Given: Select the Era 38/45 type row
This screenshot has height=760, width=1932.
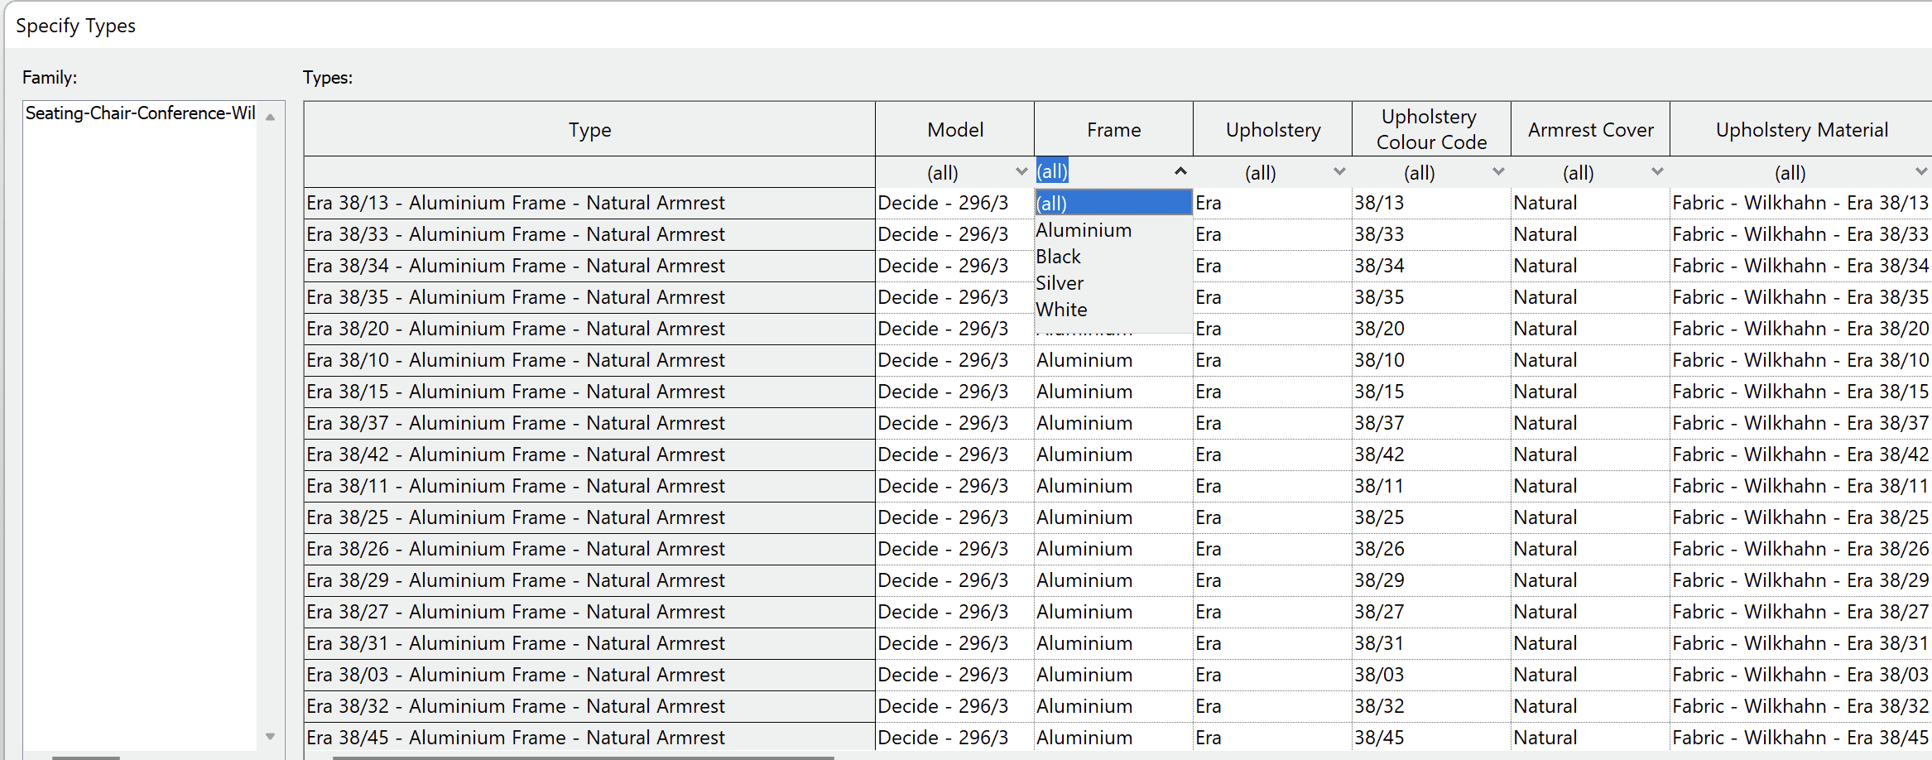Looking at the screenshot, I should (515, 737).
